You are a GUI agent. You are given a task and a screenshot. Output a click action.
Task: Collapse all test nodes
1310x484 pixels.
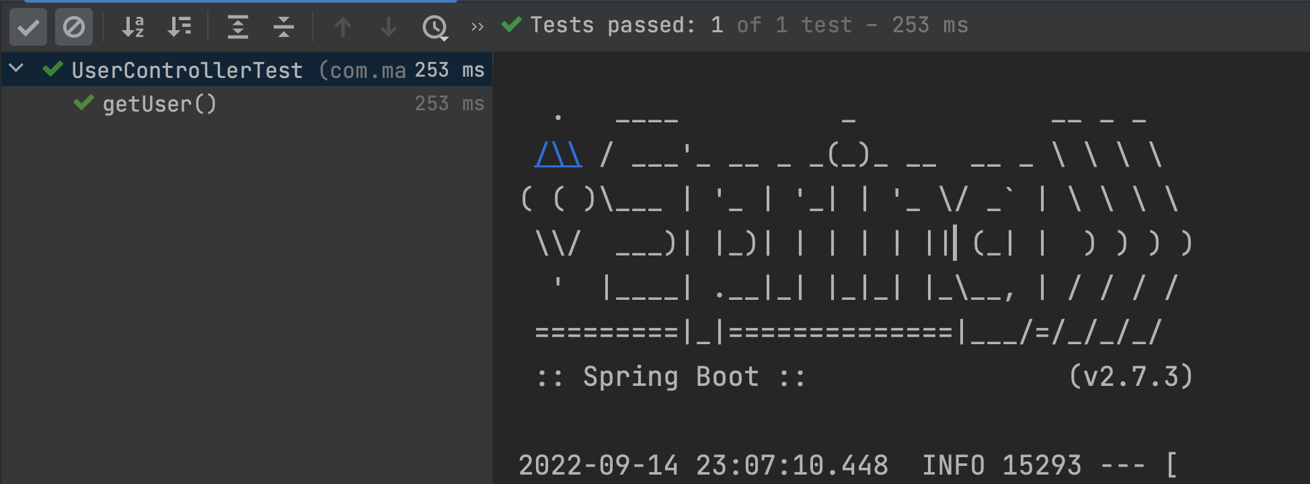[x=284, y=28]
